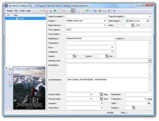Viewport: 159px width, 121px height.
Task: Copy movie using the toolbar copy icon
Action: point(78,11)
